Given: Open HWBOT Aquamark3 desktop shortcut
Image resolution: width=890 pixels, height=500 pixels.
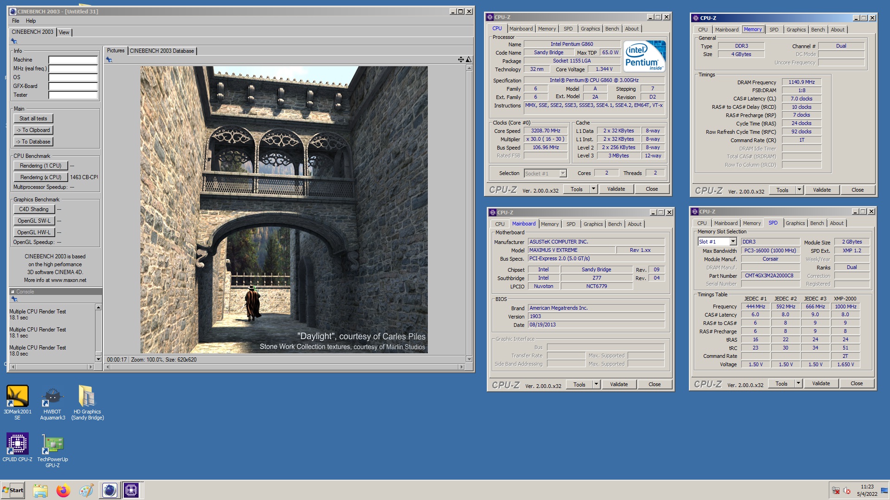Looking at the screenshot, I should [52, 402].
